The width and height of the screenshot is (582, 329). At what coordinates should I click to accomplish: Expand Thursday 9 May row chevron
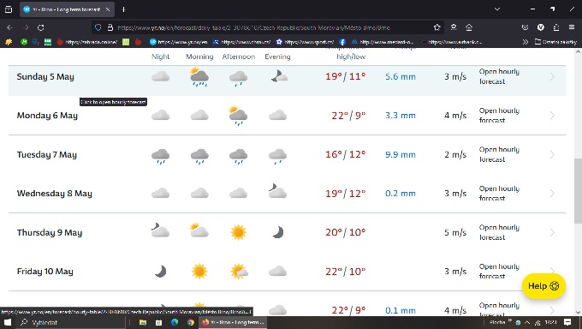click(552, 233)
